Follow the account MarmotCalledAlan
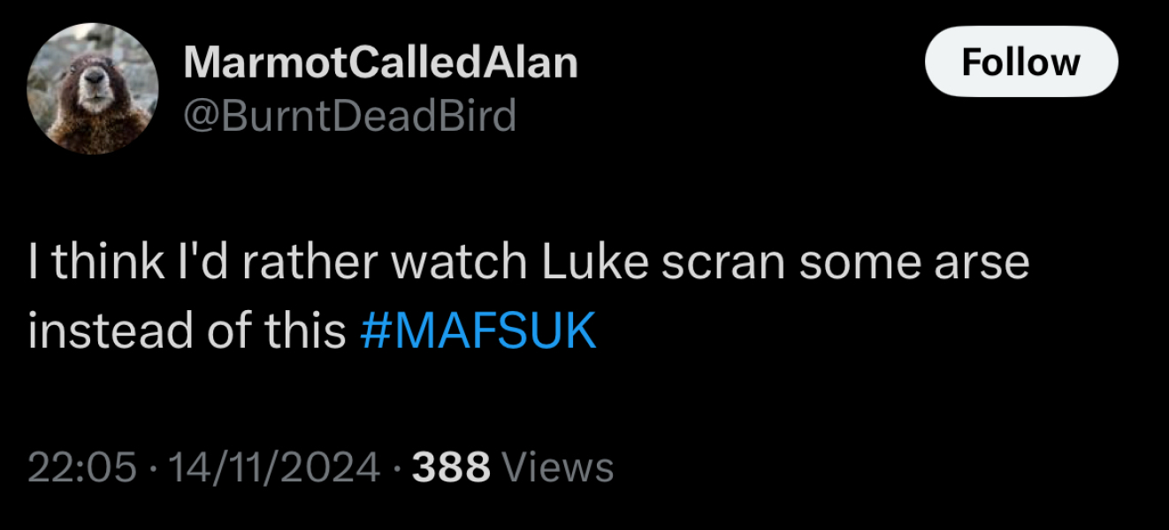Viewport: 1169px width, 530px height. coord(1020,62)
